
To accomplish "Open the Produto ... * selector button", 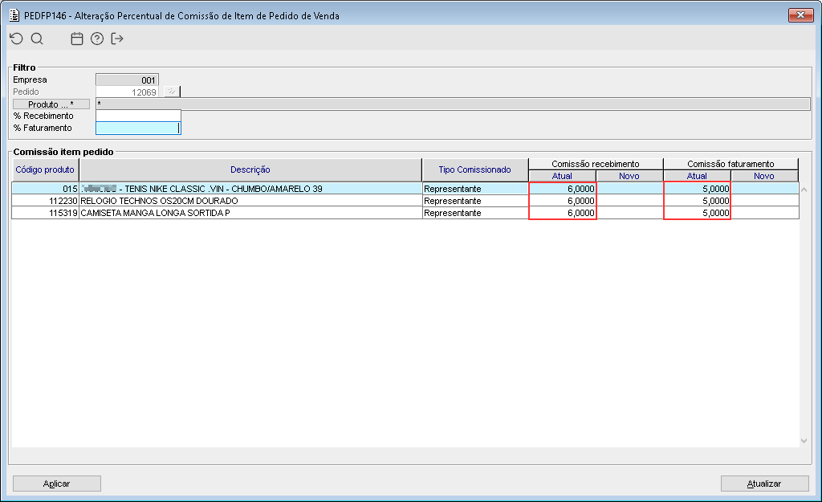I will [x=51, y=104].
